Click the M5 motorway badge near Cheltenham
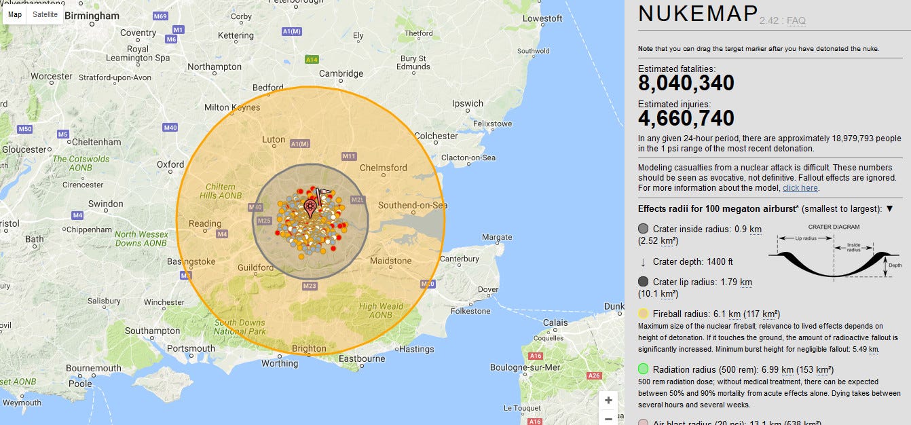The width and height of the screenshot is (911, 425). [x=63, y=134]
